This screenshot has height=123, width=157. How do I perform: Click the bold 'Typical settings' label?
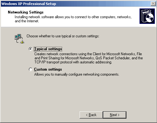click(x=48, y=49)
